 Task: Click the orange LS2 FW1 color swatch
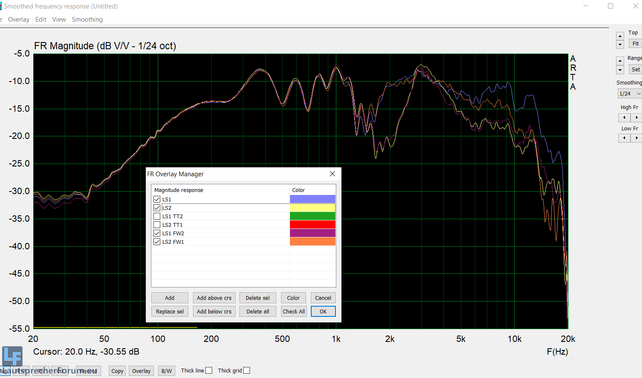(x=312, y=242)
